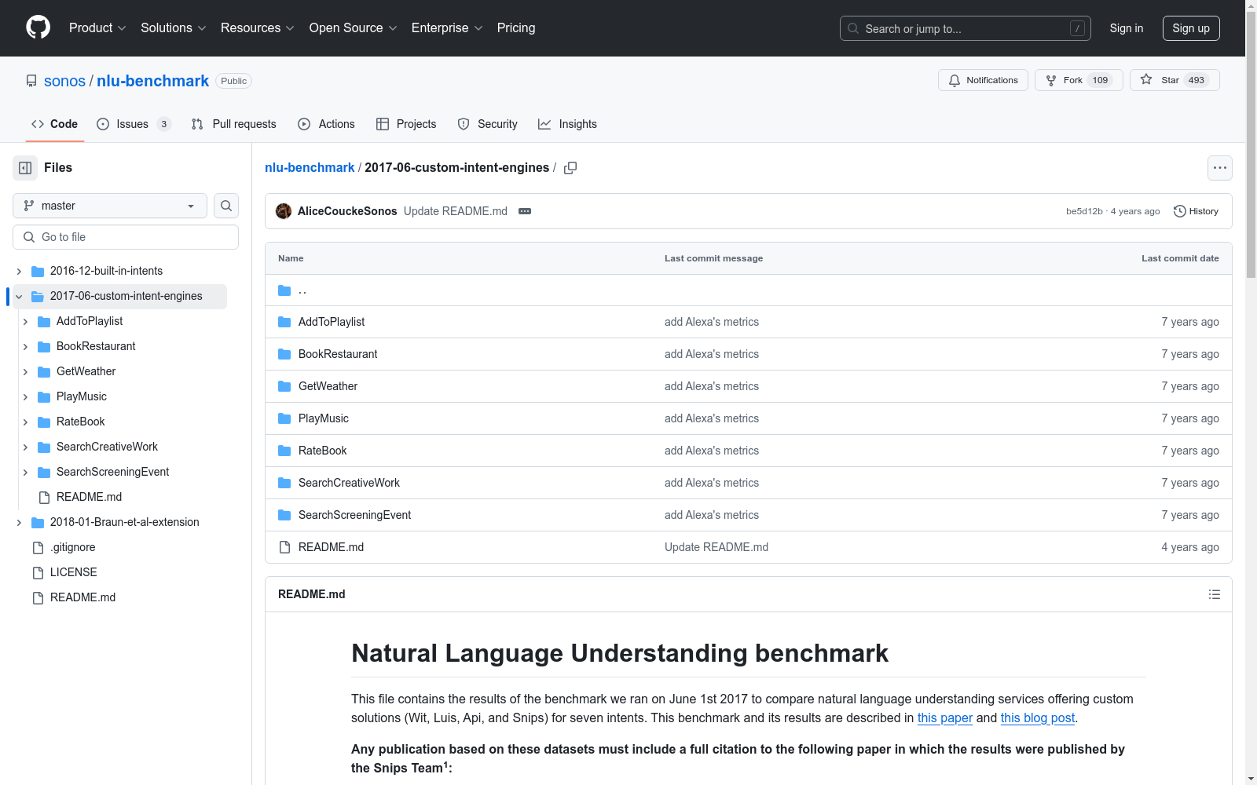Expand AddToPlaylist in the file tree
This screenshot has width=1257, height=785.
25,321
